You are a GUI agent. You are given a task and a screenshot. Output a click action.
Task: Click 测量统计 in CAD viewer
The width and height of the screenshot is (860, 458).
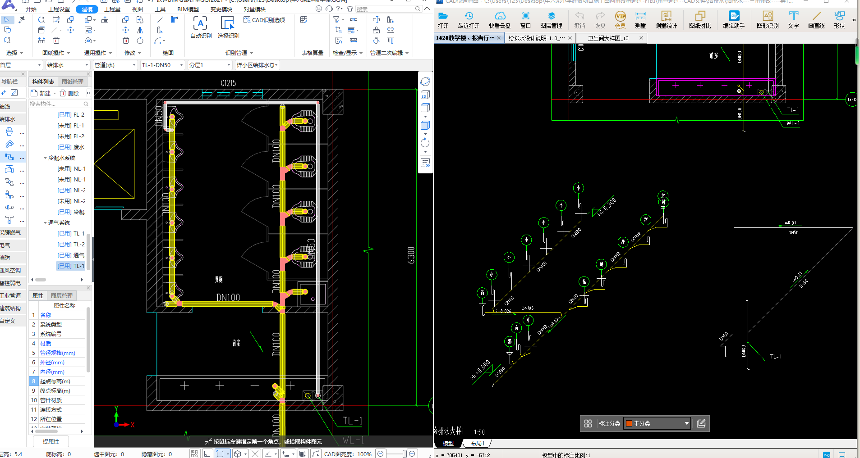tap(666, 21)
